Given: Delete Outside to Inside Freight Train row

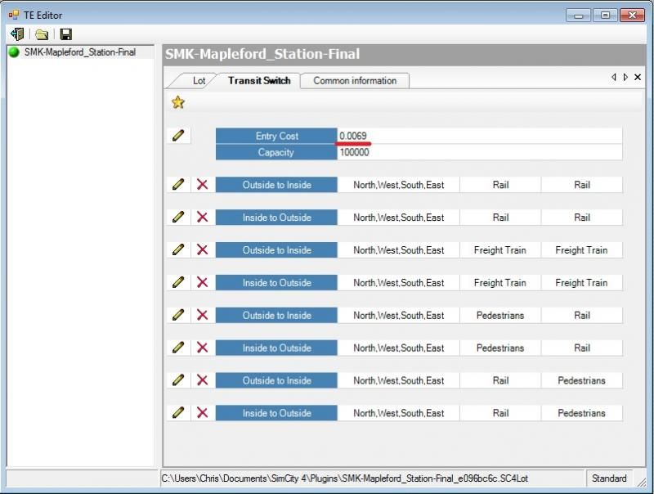Looking at the screenshot, I should click(x=202, y=249).
